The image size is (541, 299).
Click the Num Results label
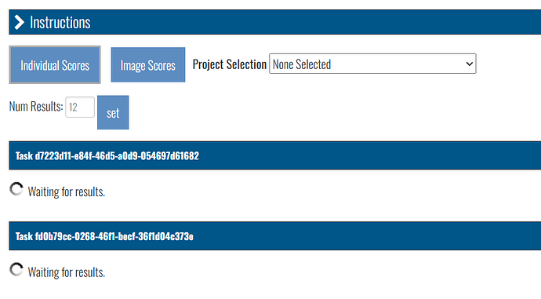[36, 107]
